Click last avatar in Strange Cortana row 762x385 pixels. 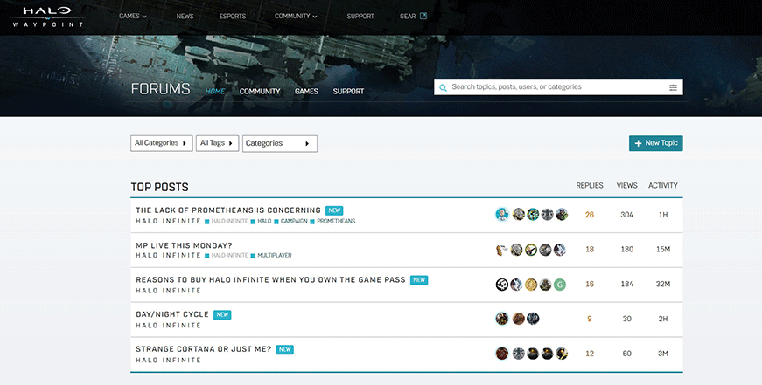pyautogui.click(x=562, y=354)
